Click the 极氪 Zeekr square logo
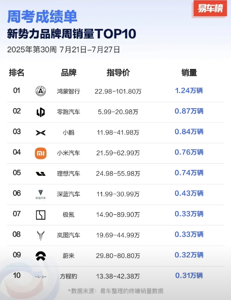The image size is (231, 300). pos(41,215)
